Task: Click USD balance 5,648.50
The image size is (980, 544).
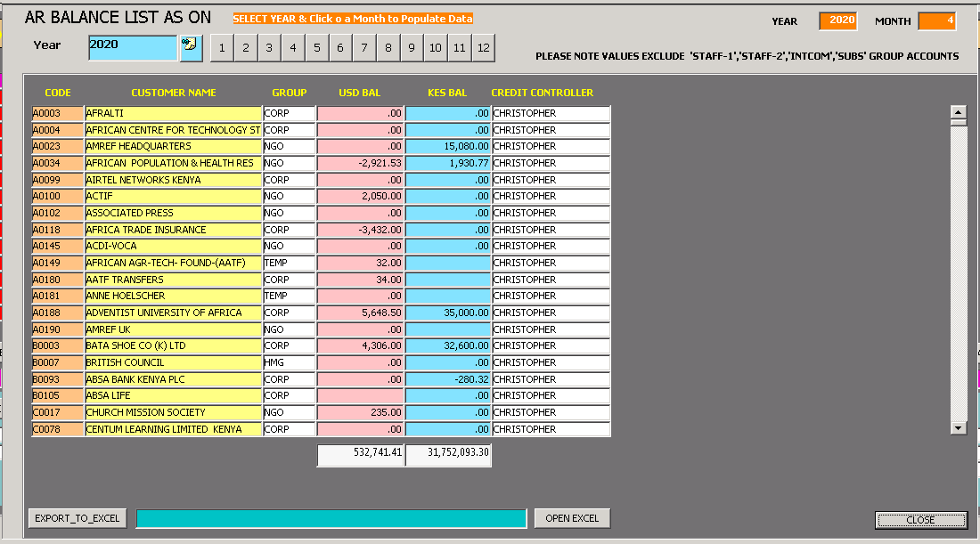Action: point(360,313)
